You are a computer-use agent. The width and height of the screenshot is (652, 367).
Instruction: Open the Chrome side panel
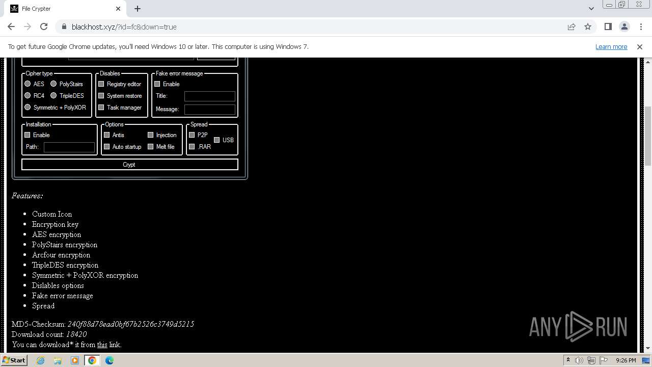pos(608,27)
